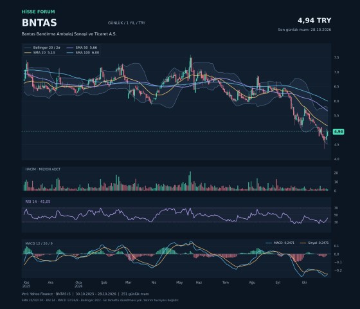Click the Oca 2026 month label
This screenshot has width=360, height=309.
(x=78, y=285)
